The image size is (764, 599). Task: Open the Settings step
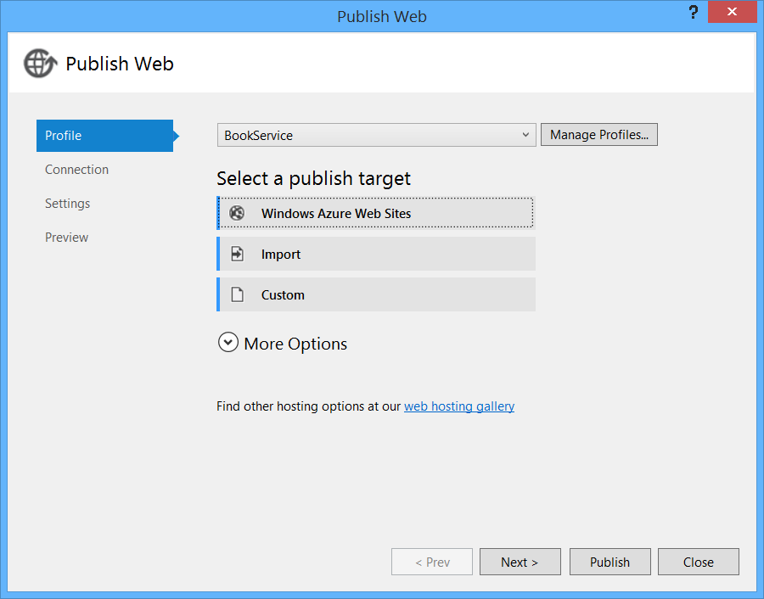coord(68,204)
